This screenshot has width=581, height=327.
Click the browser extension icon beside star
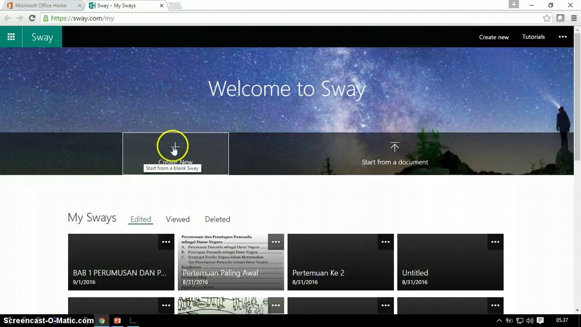click(x=561, y=18)
